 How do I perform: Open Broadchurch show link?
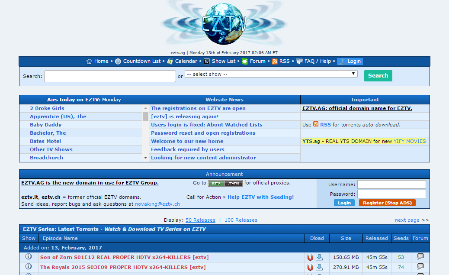[46, 158]
